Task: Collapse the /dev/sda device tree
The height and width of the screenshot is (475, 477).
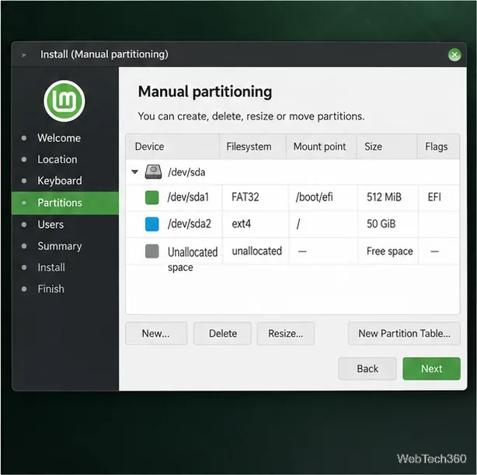Action: pyautogui.click(x=134, y=172)
